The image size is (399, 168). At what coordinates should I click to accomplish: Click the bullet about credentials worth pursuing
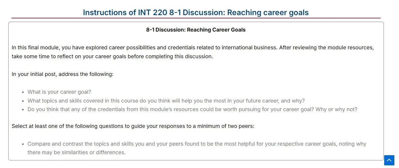tap(192, 109)
